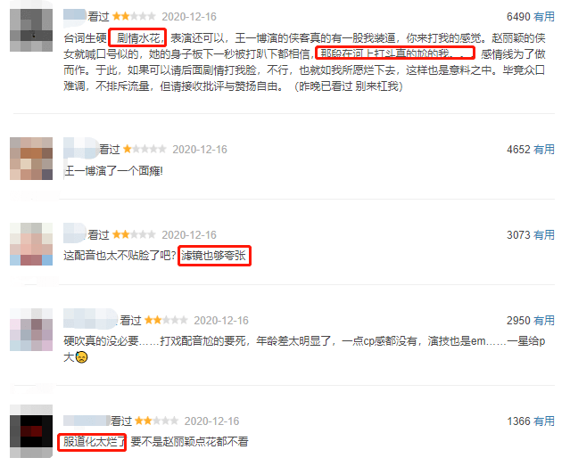Open the fourth reviewer's purple-gray avatar

31,330
